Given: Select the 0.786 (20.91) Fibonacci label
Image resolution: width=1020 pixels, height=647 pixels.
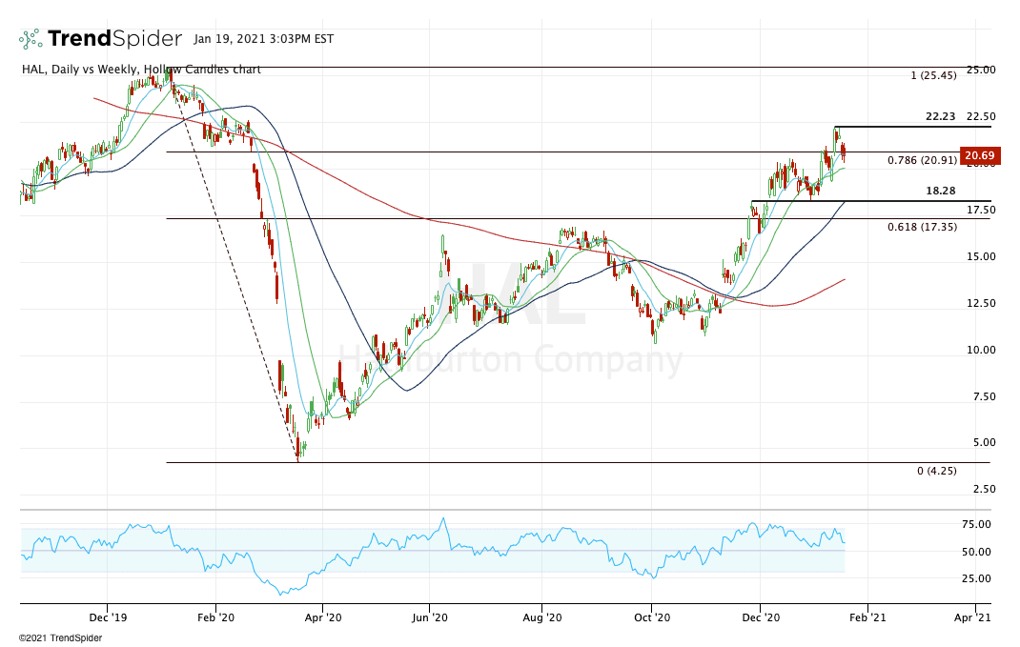Looking at the screenshot, I should click(x=923, y=160).
